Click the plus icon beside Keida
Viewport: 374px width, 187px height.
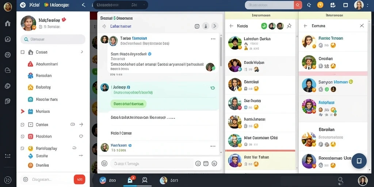coord(231,26)
